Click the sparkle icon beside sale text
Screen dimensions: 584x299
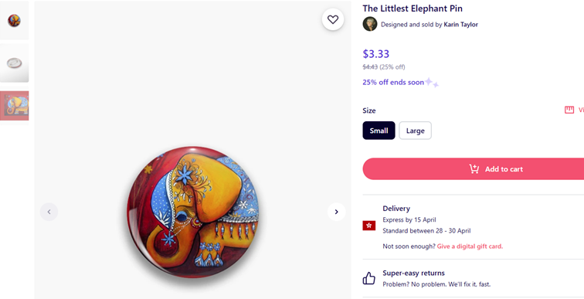432,83
